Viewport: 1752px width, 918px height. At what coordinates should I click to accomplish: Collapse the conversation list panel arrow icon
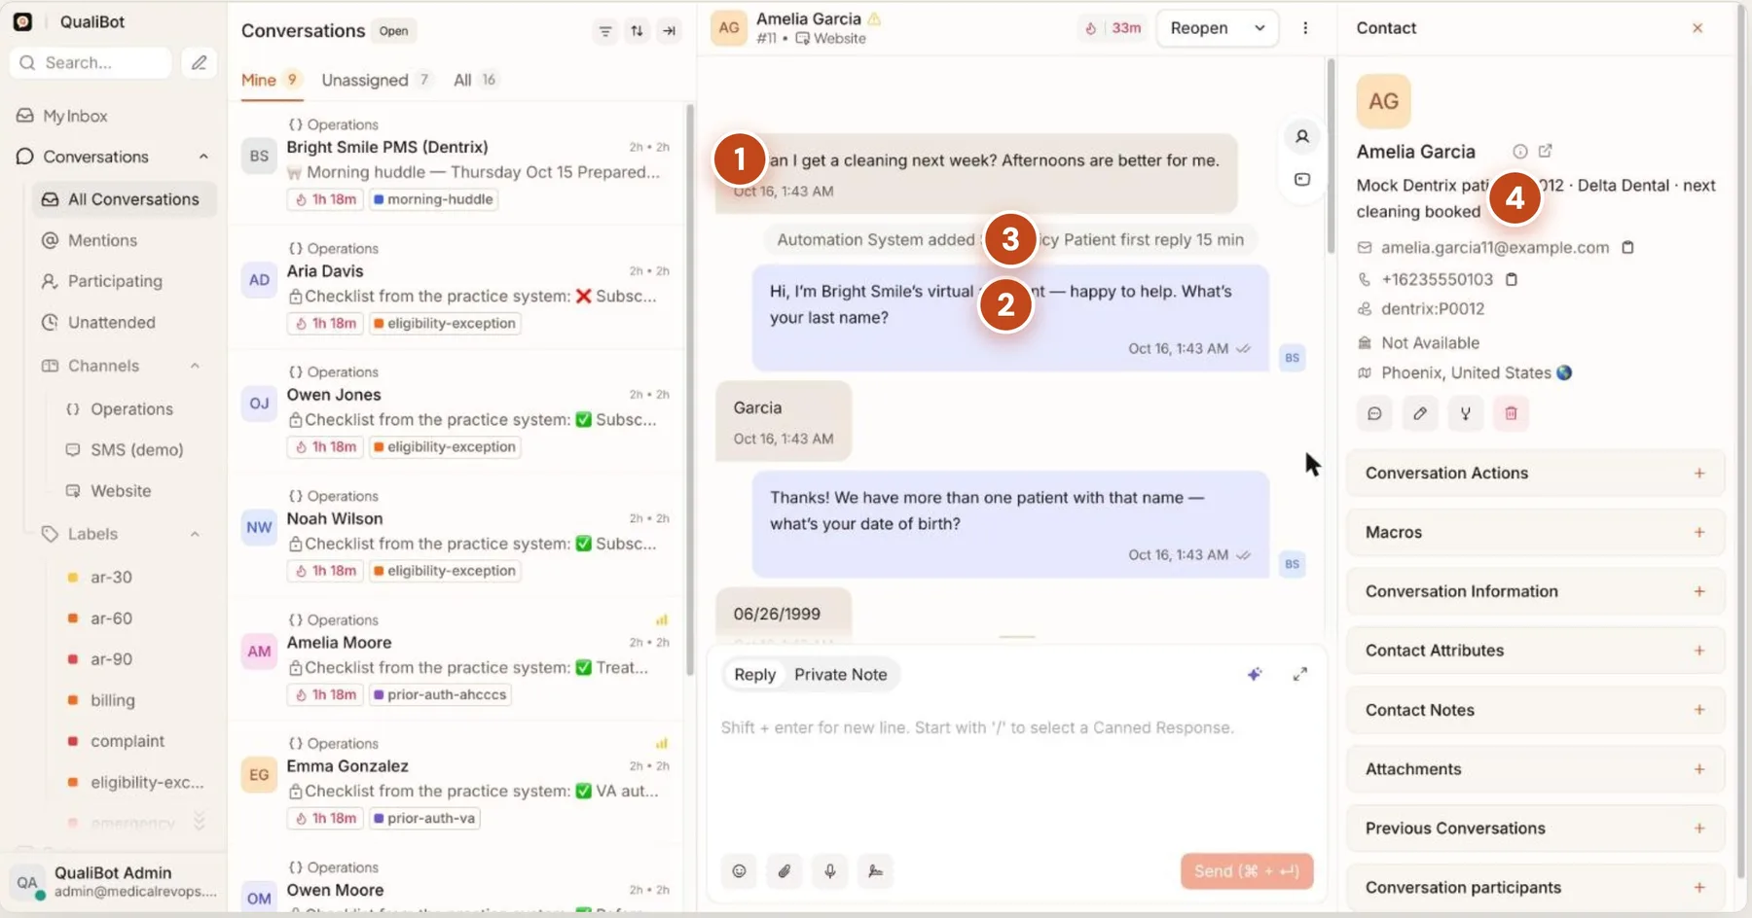click(x=669, y=31)
